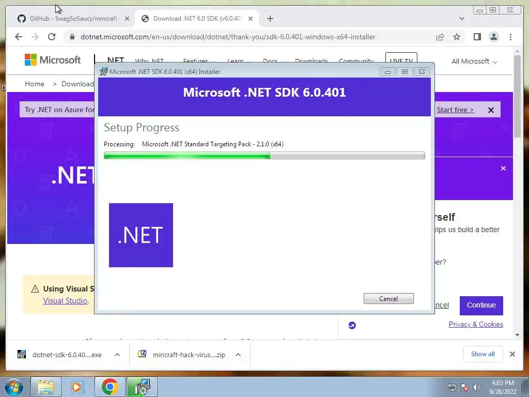Viewport: 529px width, 397px height.
Task: Expand All Microsoft dropdown
Action: tap(474, 62)
